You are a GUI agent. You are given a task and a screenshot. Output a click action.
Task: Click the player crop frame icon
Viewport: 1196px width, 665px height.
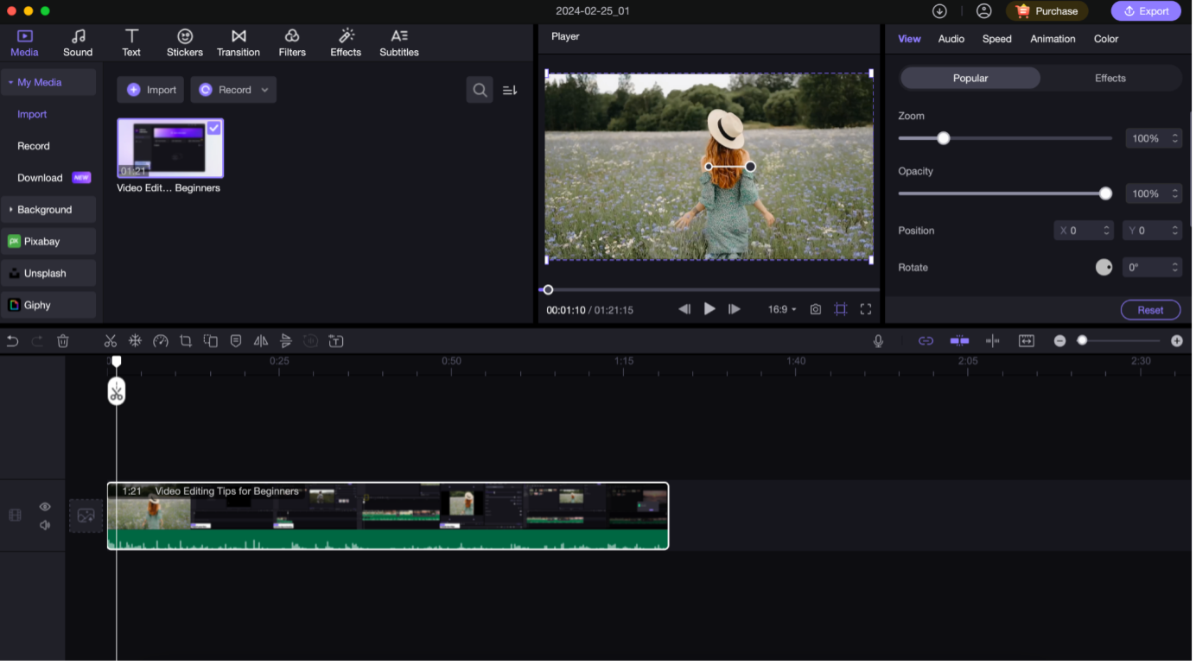(x=841, y=309)
